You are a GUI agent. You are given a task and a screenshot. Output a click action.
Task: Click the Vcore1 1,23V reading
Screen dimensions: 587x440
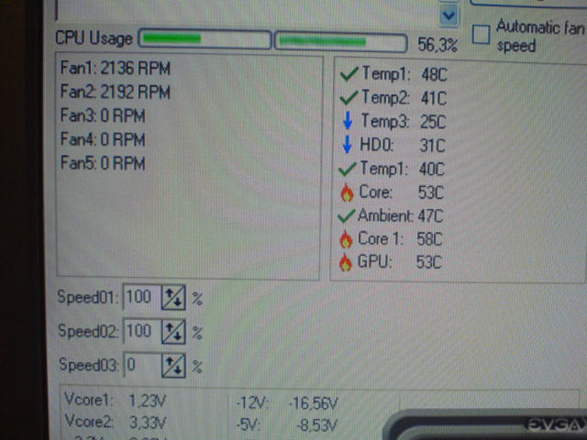[116, 401]
